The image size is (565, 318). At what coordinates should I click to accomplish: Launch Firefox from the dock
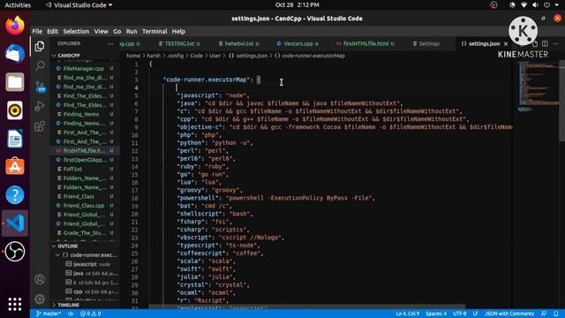15,26
